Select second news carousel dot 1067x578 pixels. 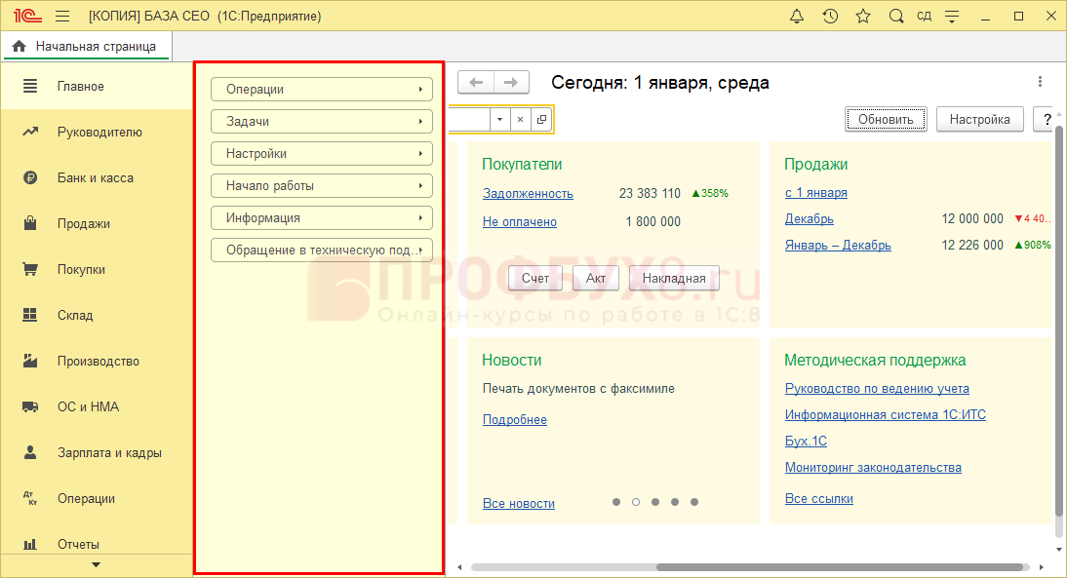click(x=636, y=502)
